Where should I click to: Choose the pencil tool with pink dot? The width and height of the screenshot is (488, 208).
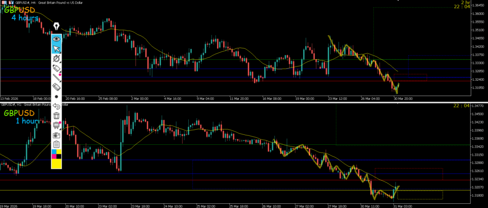57,77
